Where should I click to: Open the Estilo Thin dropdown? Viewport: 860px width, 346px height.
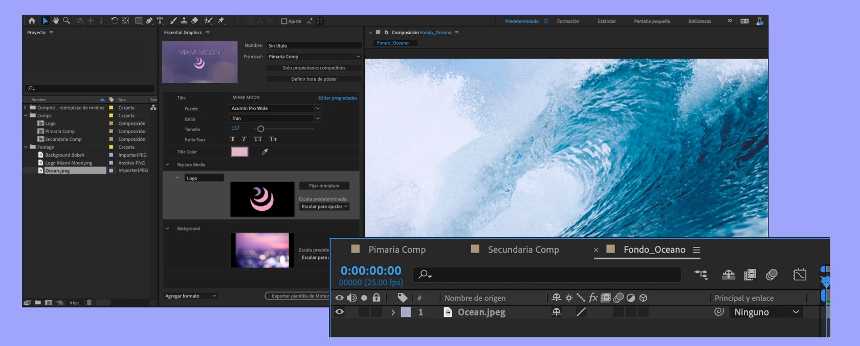click(275, 118)
